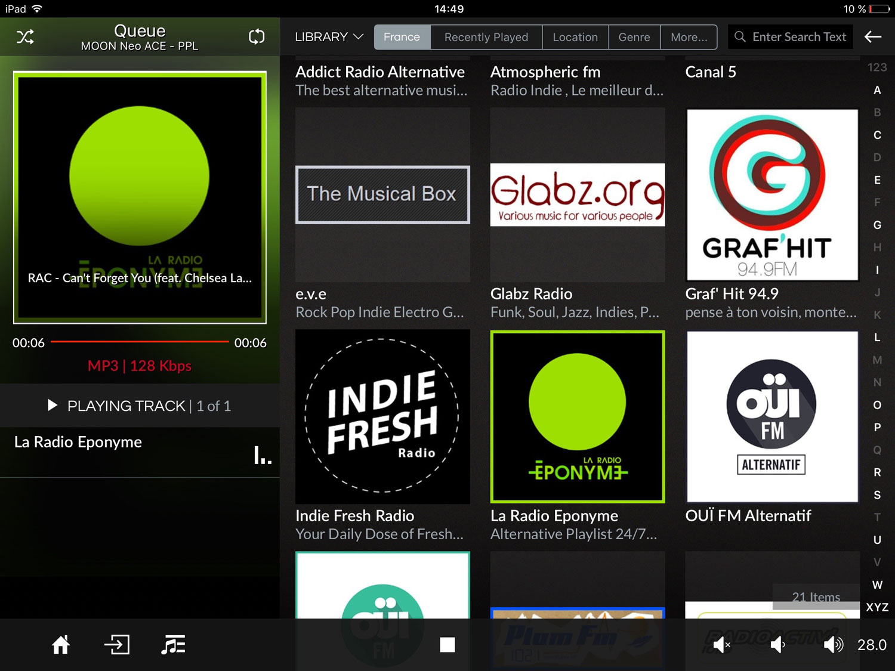
Task: Select e.v.e station title
Action: 311,294
